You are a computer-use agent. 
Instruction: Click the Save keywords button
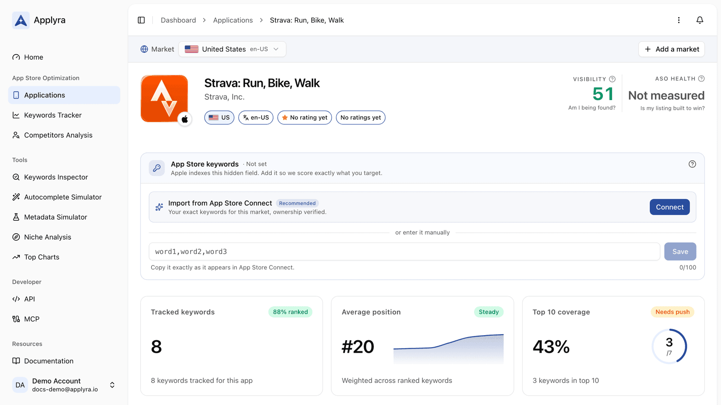pos(680,252)
